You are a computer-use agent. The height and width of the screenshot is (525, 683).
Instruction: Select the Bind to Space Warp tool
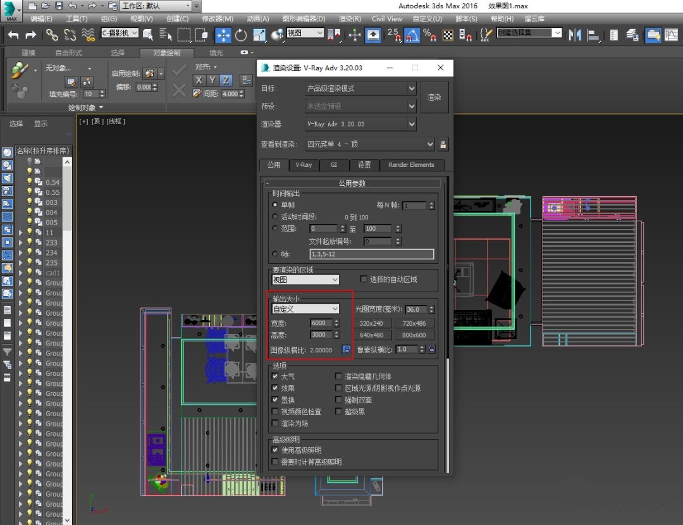click(89, 35)
